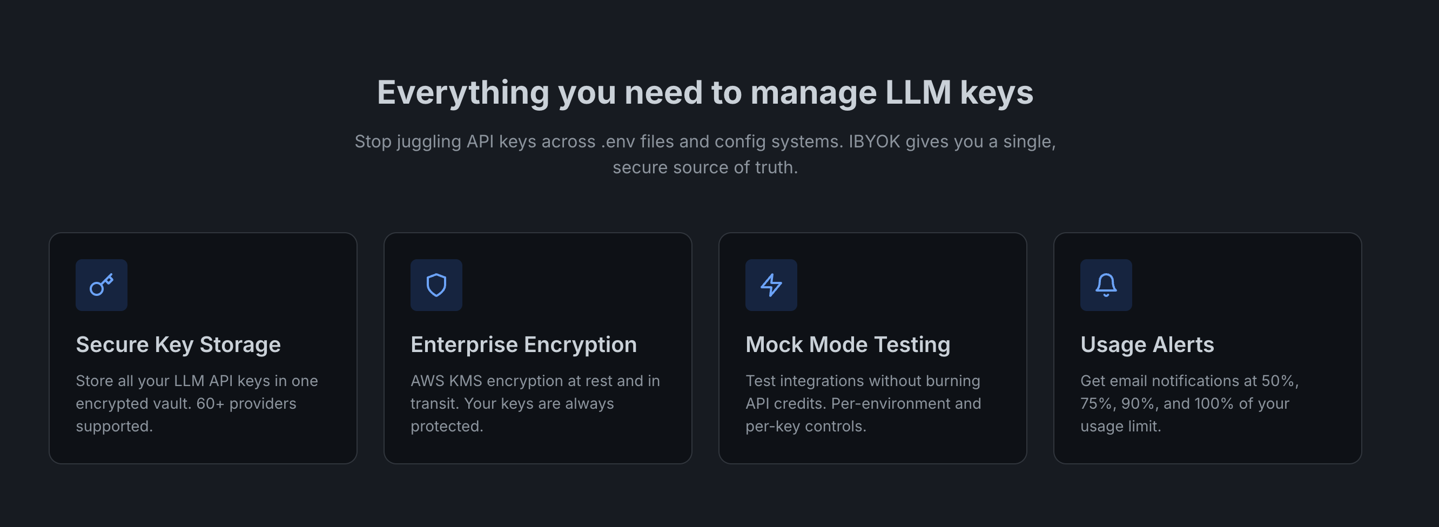The height and width of the screenshot is (527, 1439).
Task: Click the bell icon for Usage Alerts
Action: pyautogui.click(x=1106, y=285)
